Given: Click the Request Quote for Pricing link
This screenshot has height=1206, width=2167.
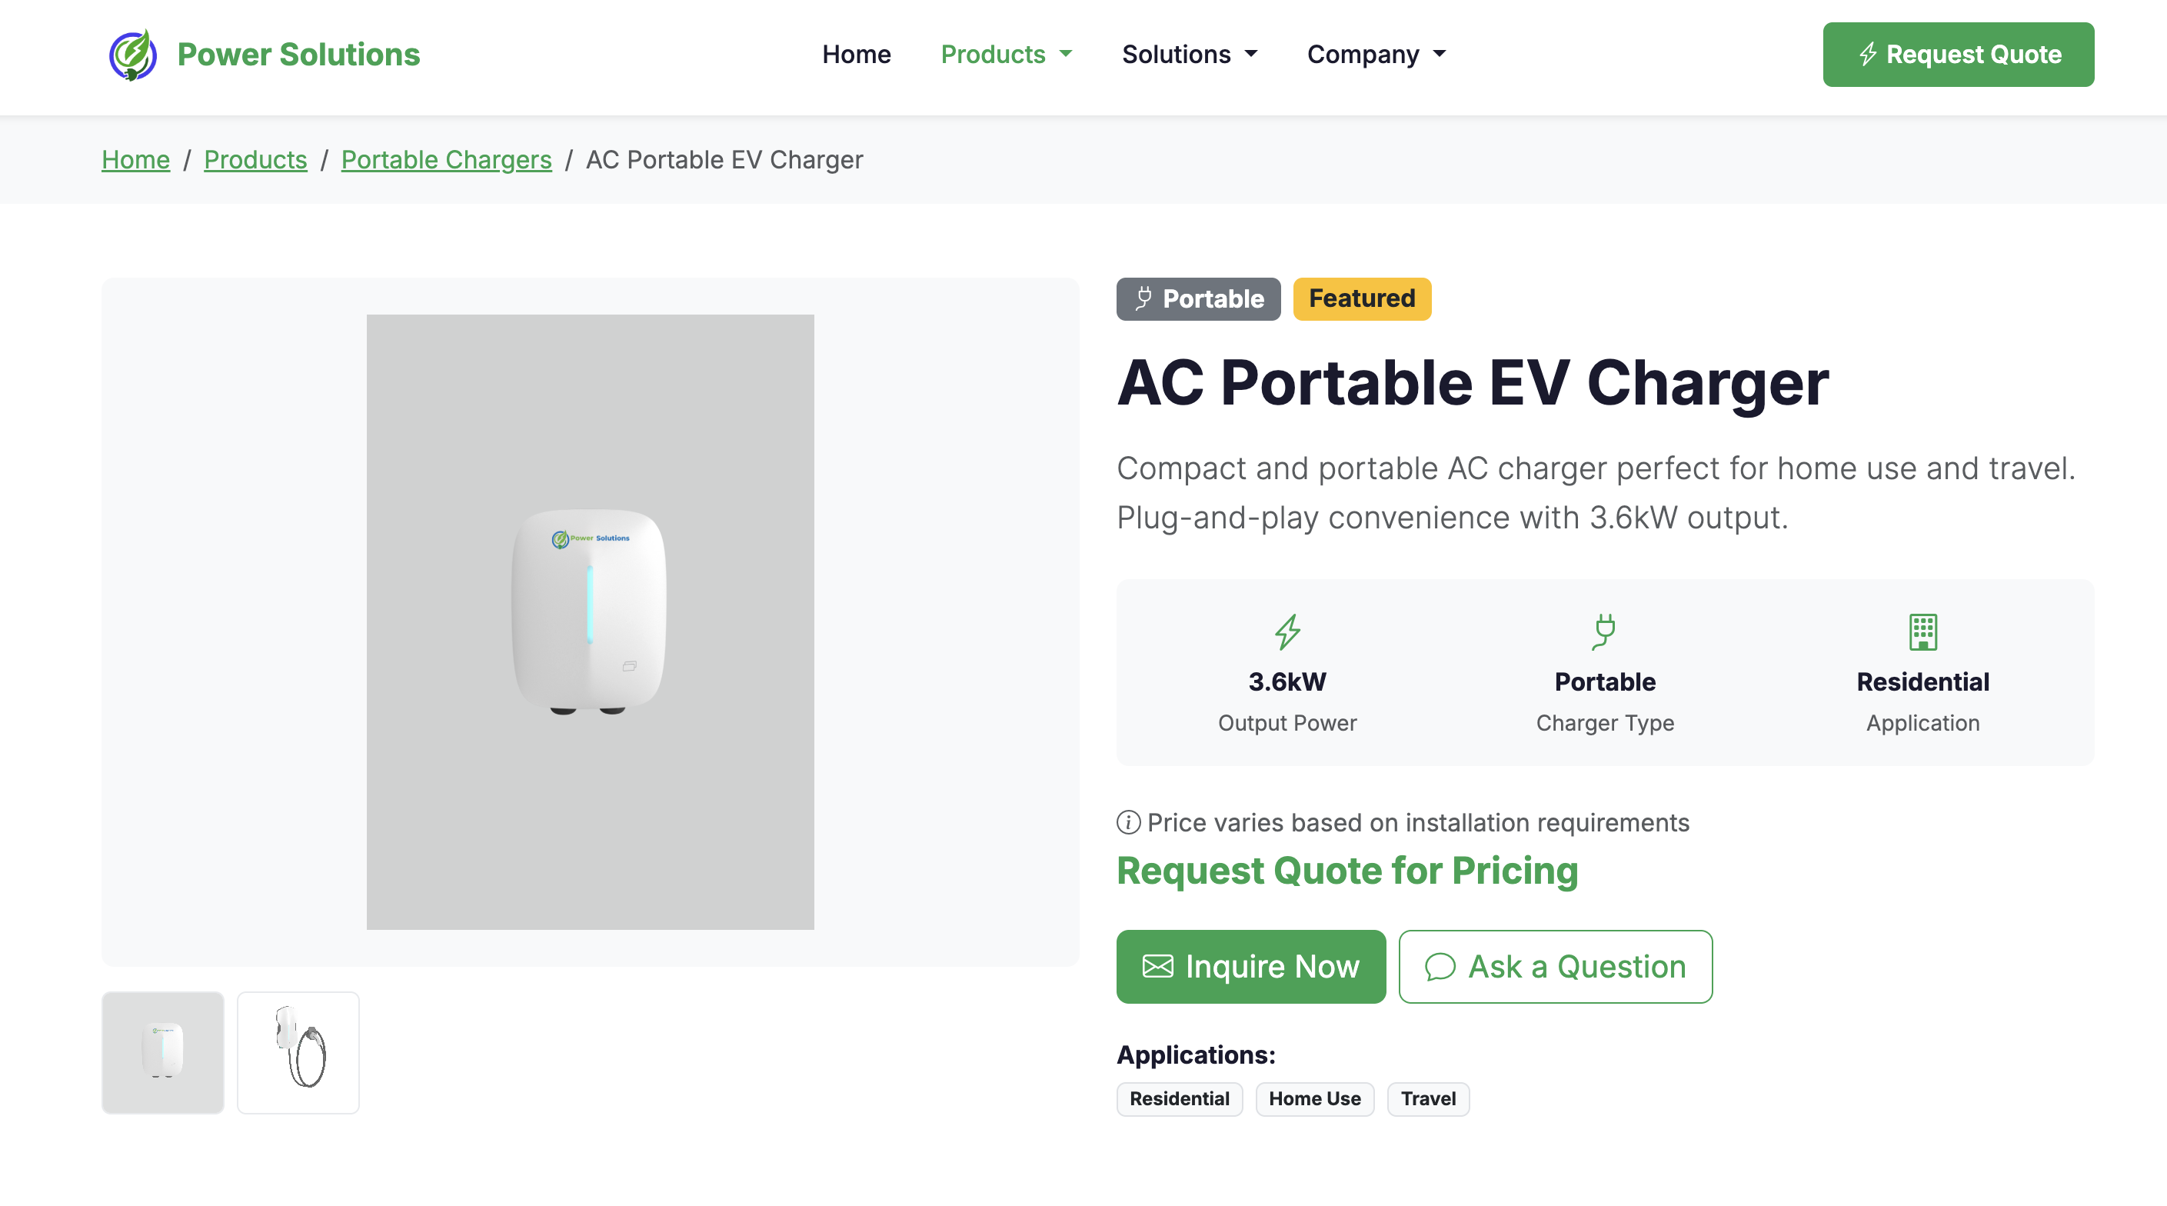Looking at the screenshot, I should click(x=1346, y=871).
